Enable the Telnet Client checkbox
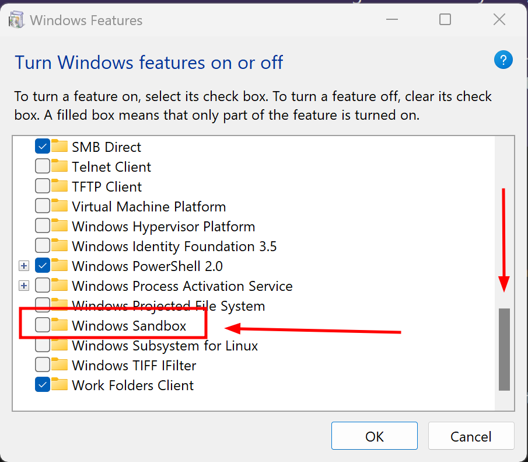The height and width of the screenshot is (462, 528). click(43, 166)
